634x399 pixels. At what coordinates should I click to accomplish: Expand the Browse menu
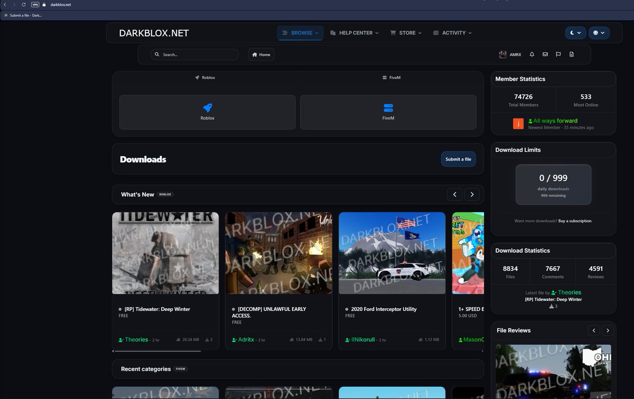pyautogui.click(x=301, y=33)
